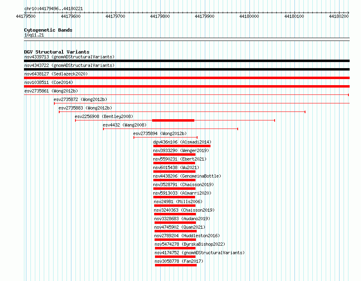Screen dimensions: 361x281
Task: Select esv2735872 Wong2012b variant label
Action: [80, 99]
